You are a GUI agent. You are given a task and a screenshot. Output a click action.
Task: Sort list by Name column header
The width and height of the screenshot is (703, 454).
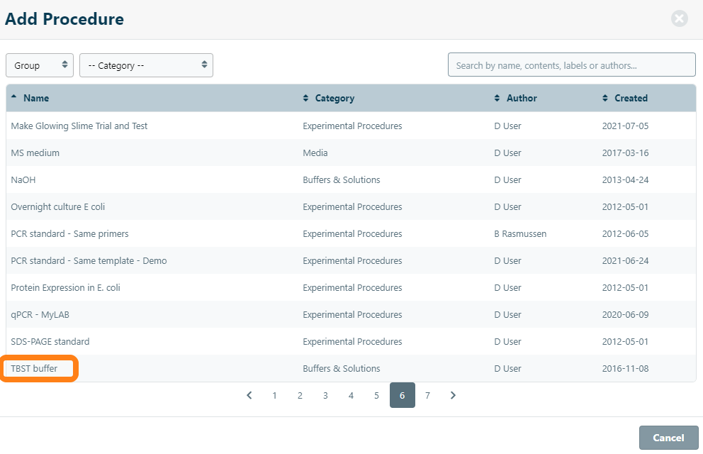35,98
